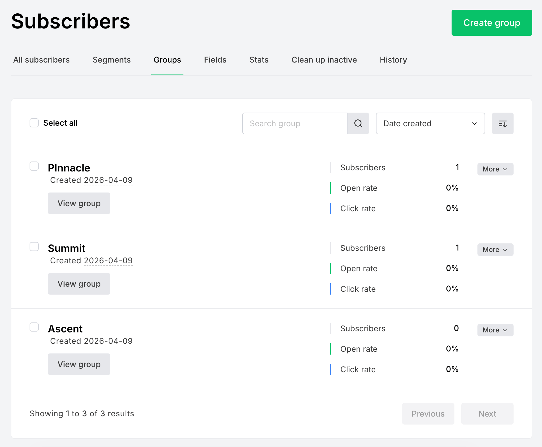Click the PInnacle group name

click(x=69, y=168)
